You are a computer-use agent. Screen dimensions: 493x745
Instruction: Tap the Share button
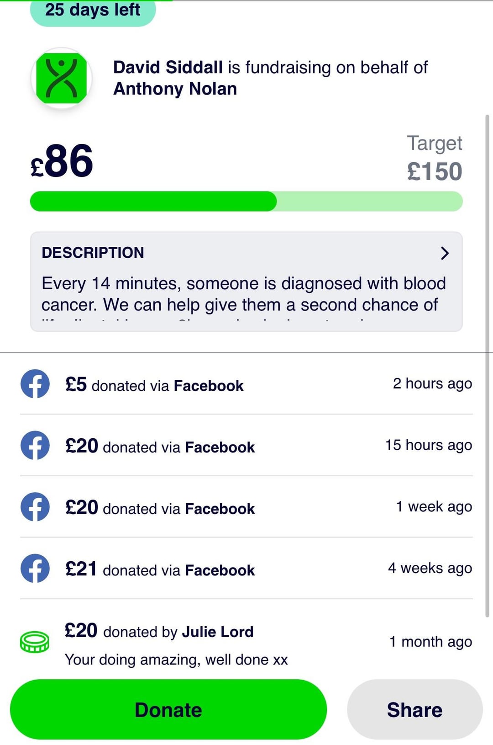point(414,709)
